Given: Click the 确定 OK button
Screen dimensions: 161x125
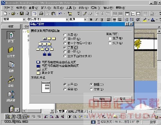Looking at the screenshot, I should tap(102, 99).
